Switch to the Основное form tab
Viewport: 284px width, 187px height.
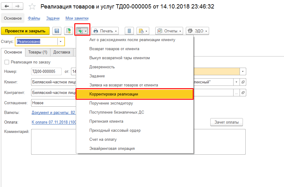(x=13, y=52)
